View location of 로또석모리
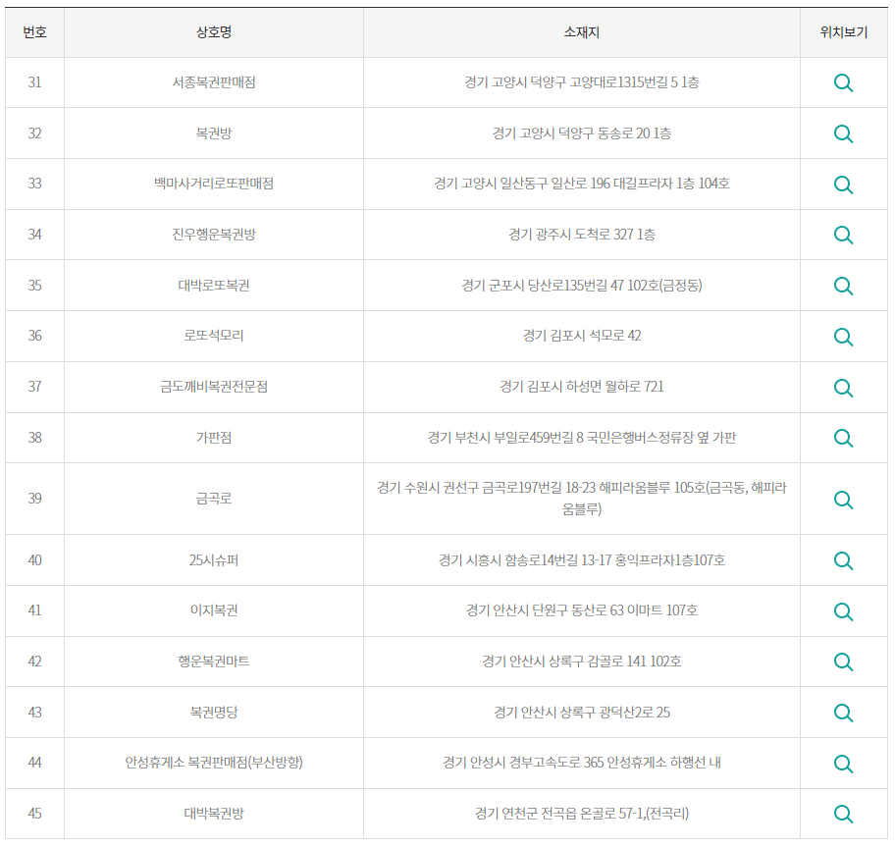 tap(843, 337)
